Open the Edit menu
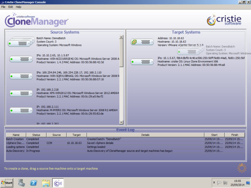The image size is (251, 188). 11,7
